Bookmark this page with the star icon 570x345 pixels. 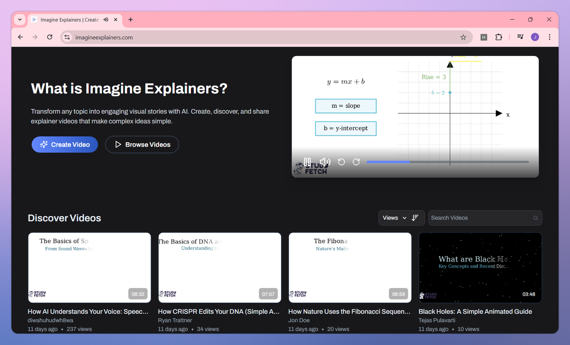click(463, 37)
